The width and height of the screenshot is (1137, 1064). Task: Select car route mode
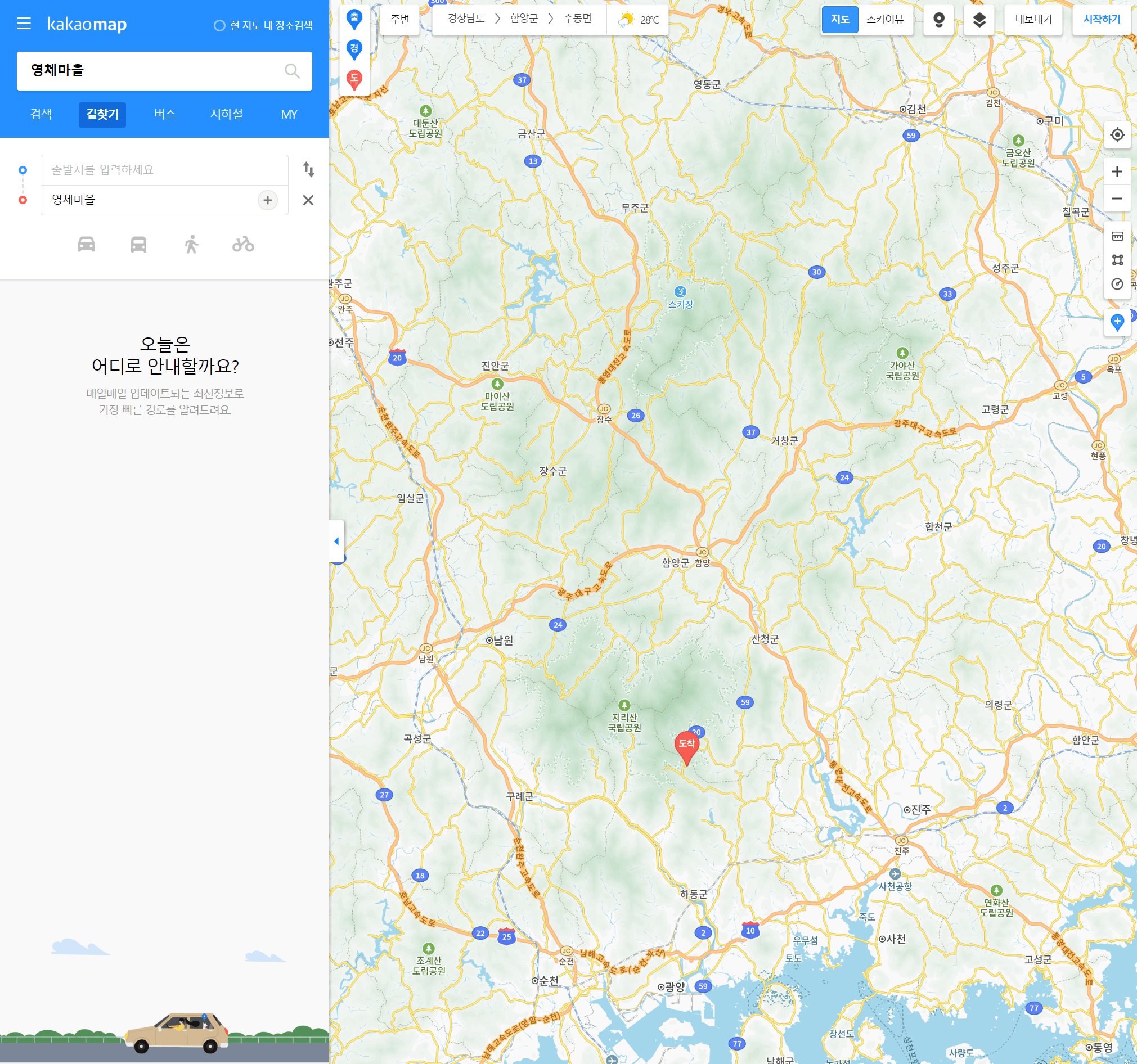[87, 244]
